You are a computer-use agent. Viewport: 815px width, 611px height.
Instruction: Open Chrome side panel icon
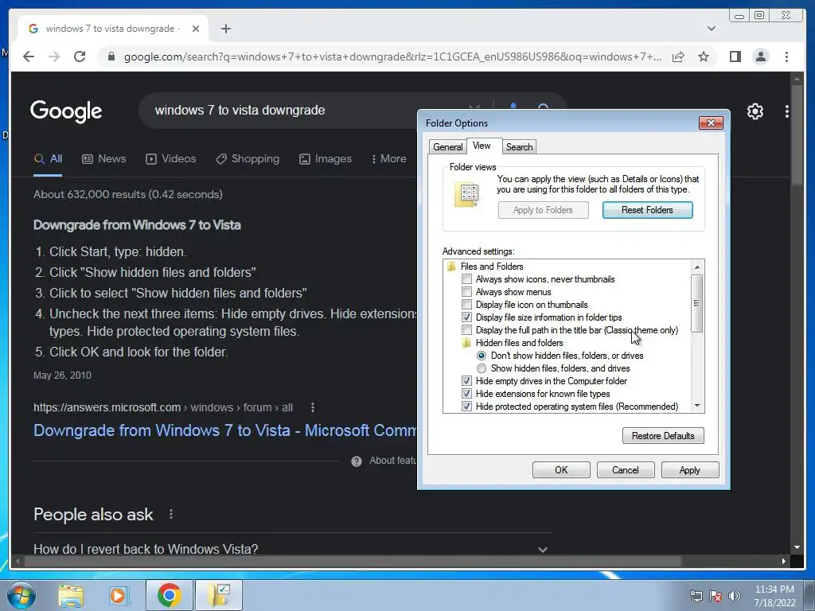pyautogui.click(x=735, y=56)
